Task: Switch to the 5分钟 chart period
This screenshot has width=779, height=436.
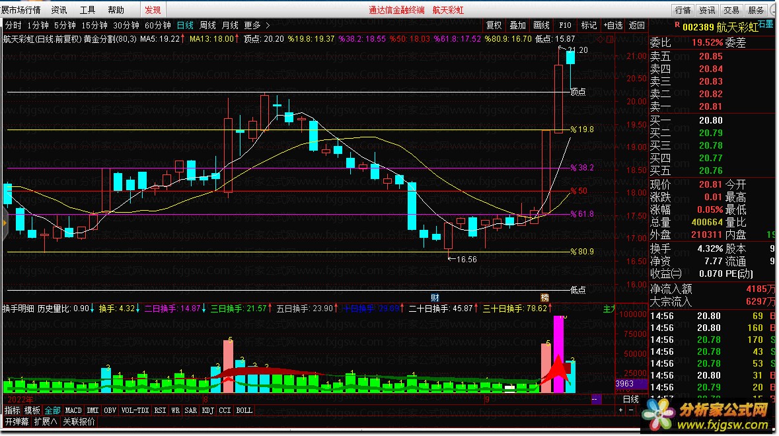Action: pyautogui.click(x=65, y=25)
